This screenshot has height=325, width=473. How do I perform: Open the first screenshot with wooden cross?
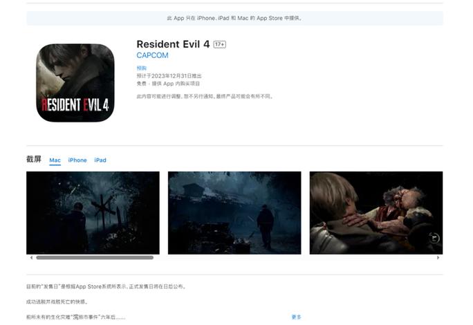[x=93, y=213]
